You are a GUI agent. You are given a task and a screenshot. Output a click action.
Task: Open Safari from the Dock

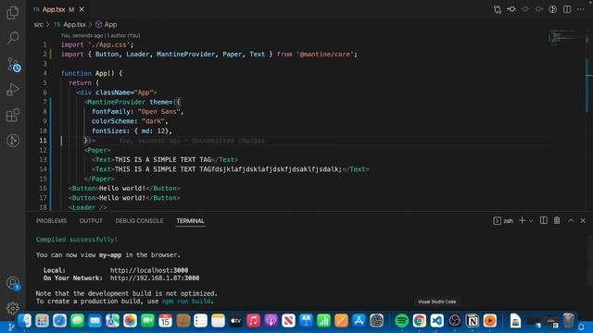click(59, 321)
